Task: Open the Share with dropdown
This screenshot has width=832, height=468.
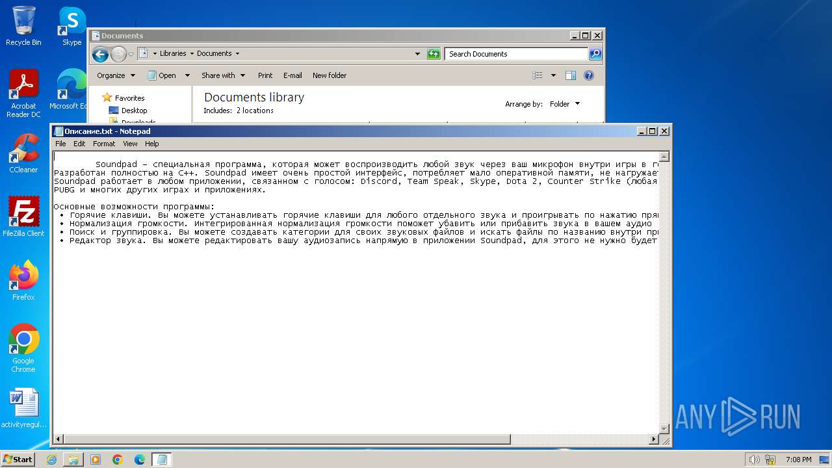Action: click(223, 75)
